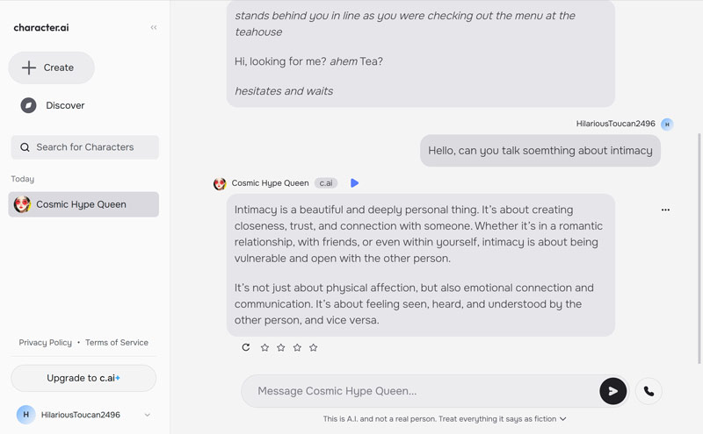Image resolution: width=703 pixels, height=434 pixels.
Task: Focus the Search for Characters field
Action: point(85,147)
